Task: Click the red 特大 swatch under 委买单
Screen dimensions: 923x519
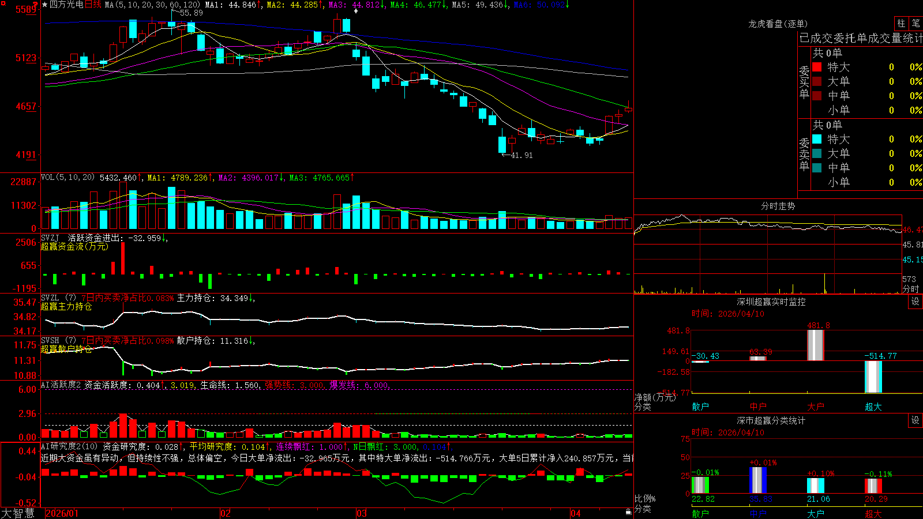Action: [x=817, y=67]
